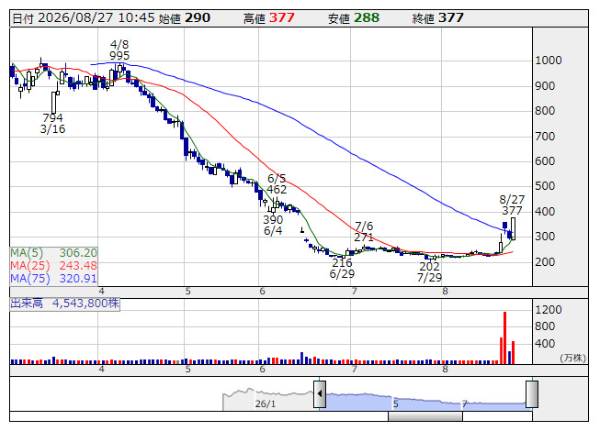The width and height of the screenshot is (600, 431).
Task: Click the horizontal scrollbar thumb at bottom
Action: (x=425, y=416)
